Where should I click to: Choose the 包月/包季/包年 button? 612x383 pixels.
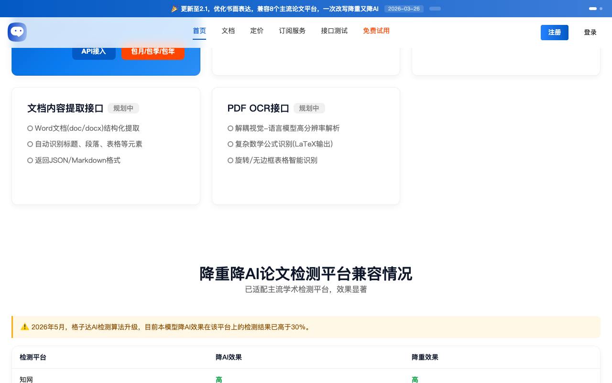click(153, 51)
